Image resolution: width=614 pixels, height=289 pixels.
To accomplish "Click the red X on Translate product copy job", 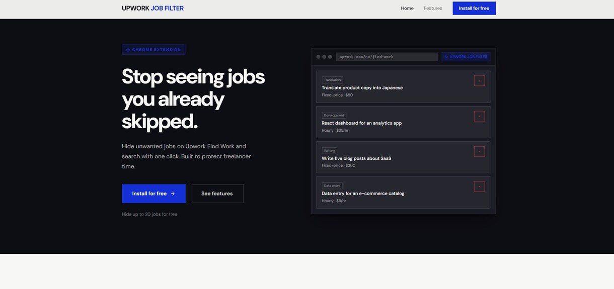I will pos(479,80).
